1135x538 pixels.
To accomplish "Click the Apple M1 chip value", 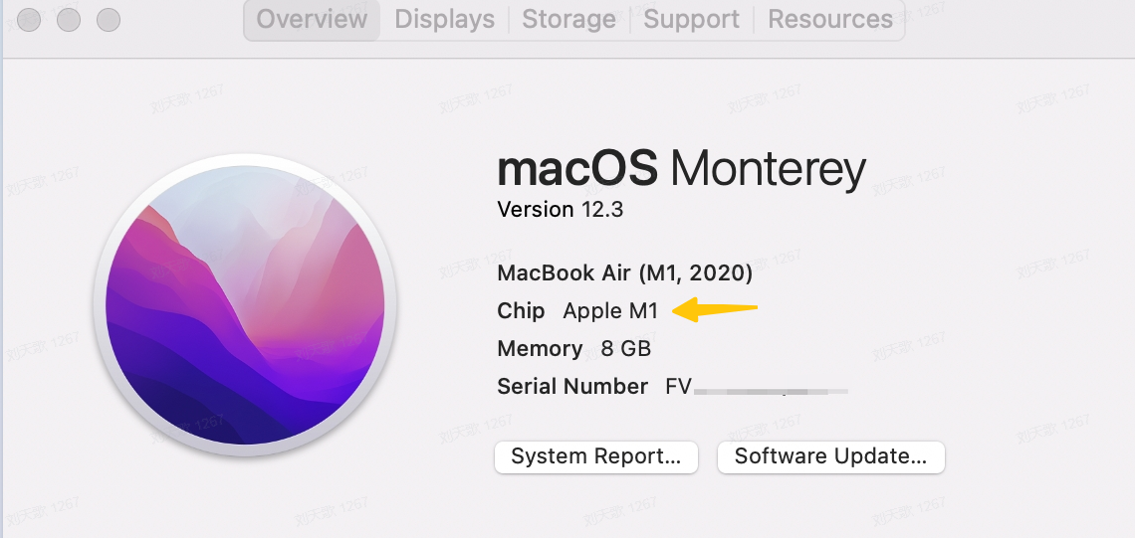I will [611, 311].
